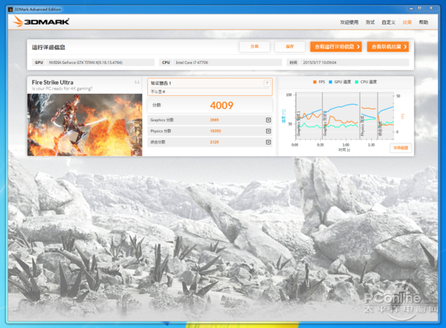
Task: Close the 3DMark Advanced Edition window
Action: [431, 8]
